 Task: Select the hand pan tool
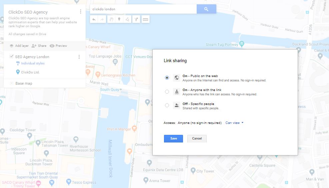click(x=111, y=20)
